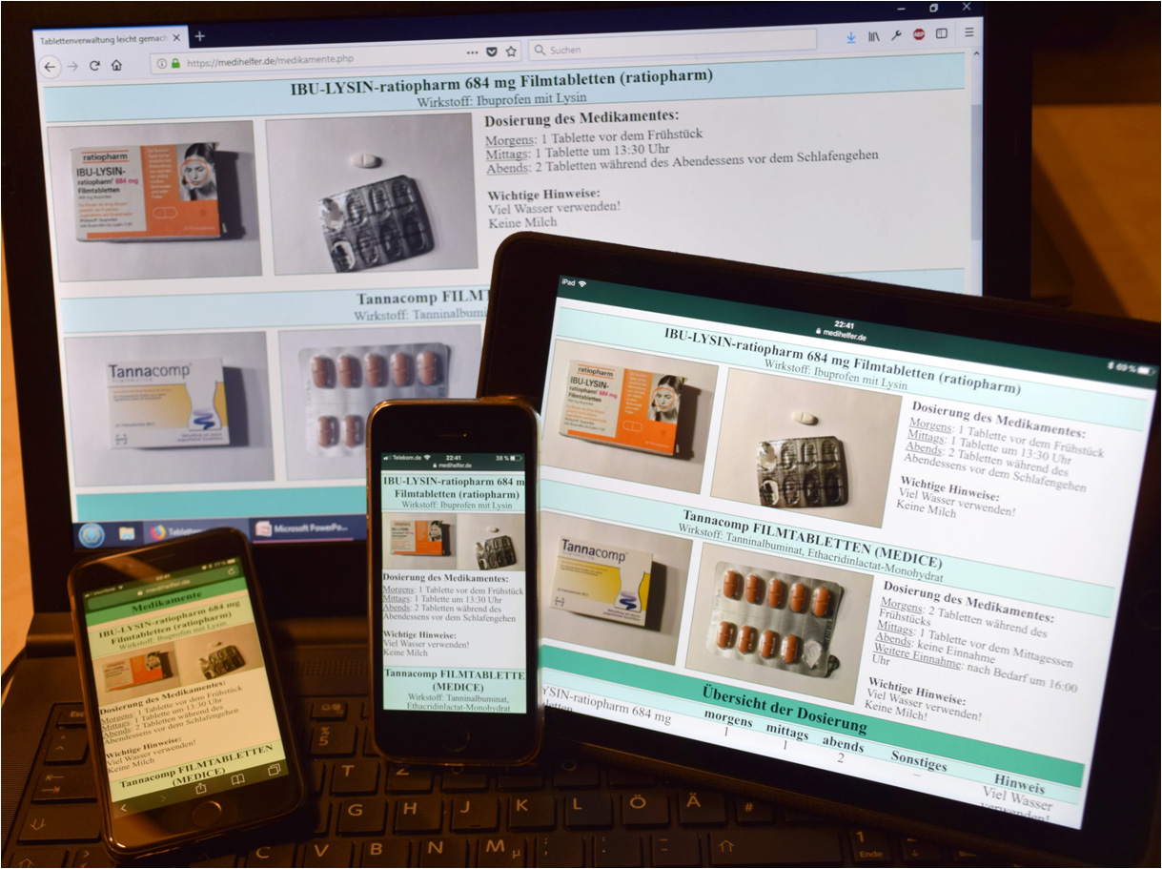Click the IBU-LYSIN blister photo on the iPad

coord(804,447)
